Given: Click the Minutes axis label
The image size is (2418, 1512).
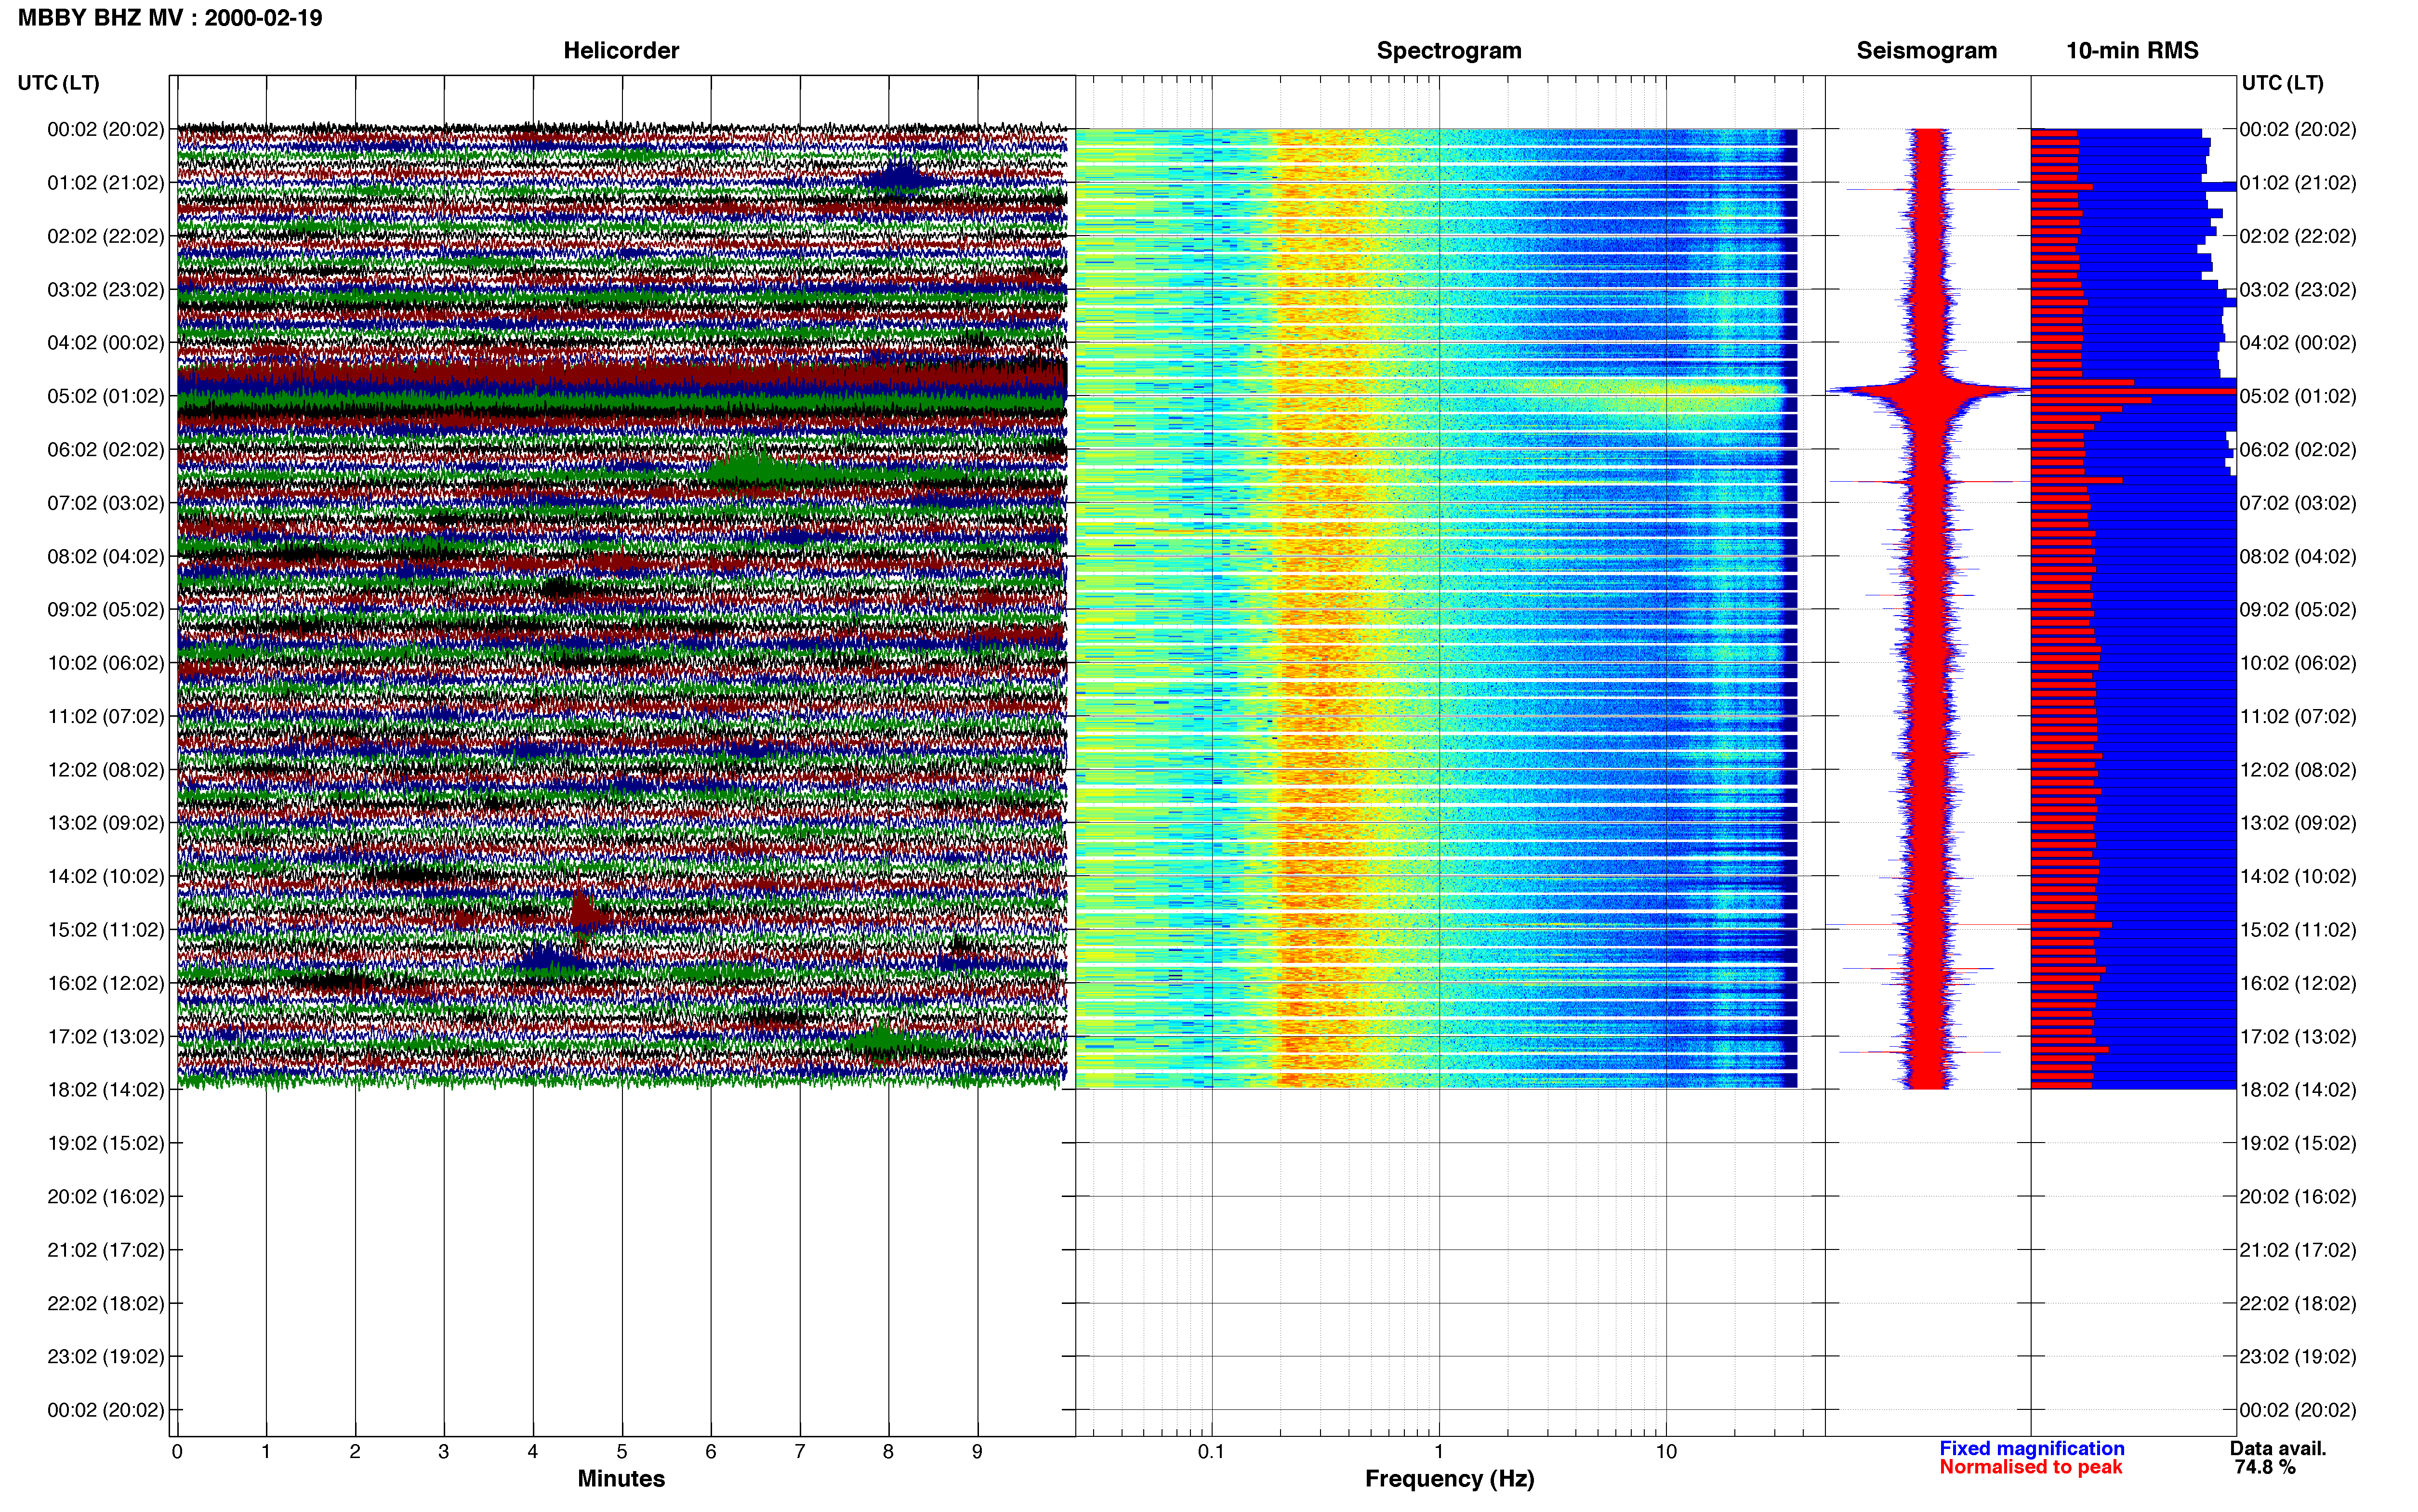Looking at the screenshot, I should 621,1479.
